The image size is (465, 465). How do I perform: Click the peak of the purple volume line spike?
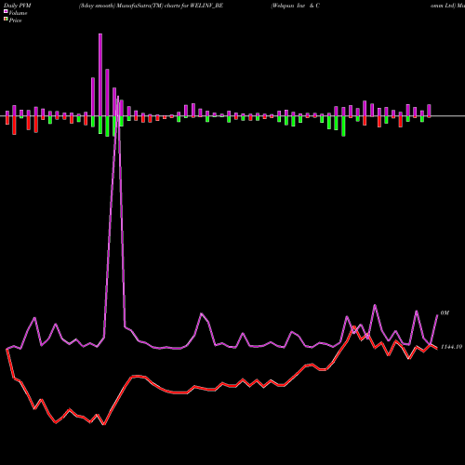point(118,98)
